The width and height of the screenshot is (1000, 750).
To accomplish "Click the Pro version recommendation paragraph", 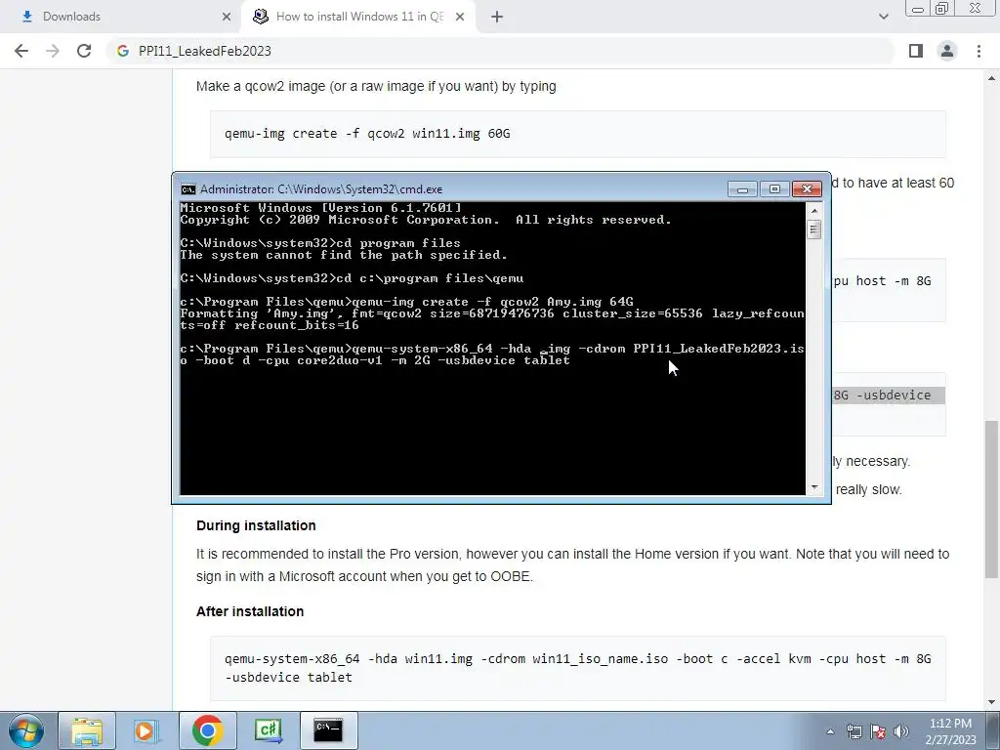I will 572,565.
